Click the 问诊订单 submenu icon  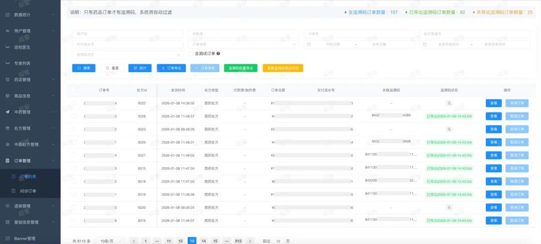coord(14,191)
